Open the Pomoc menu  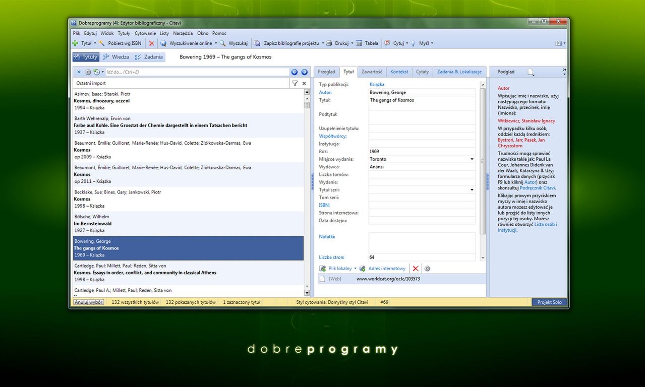[219, 33]
